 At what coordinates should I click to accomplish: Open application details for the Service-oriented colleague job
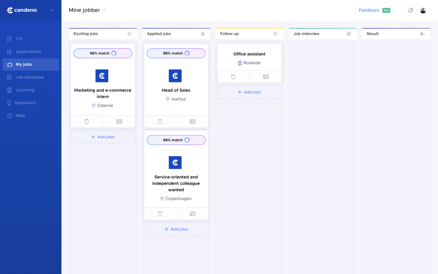tap(192, 214)
